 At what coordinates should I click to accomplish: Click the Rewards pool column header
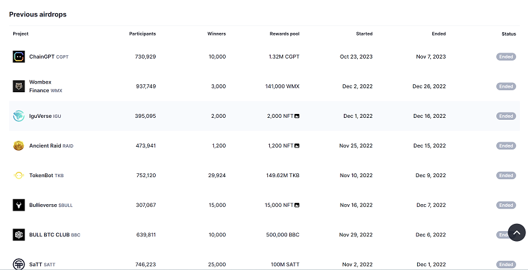coord(284,34)
